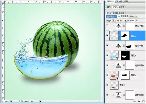
Task: Open the blend mode dropdown 正片叠底
Action: click(x=113, y=17)
